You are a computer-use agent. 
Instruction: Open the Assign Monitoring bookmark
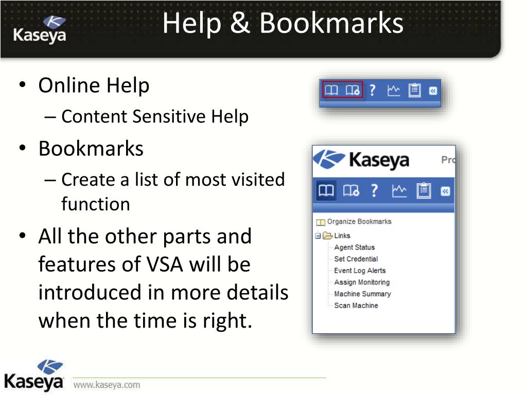click(x=362, y=282)
